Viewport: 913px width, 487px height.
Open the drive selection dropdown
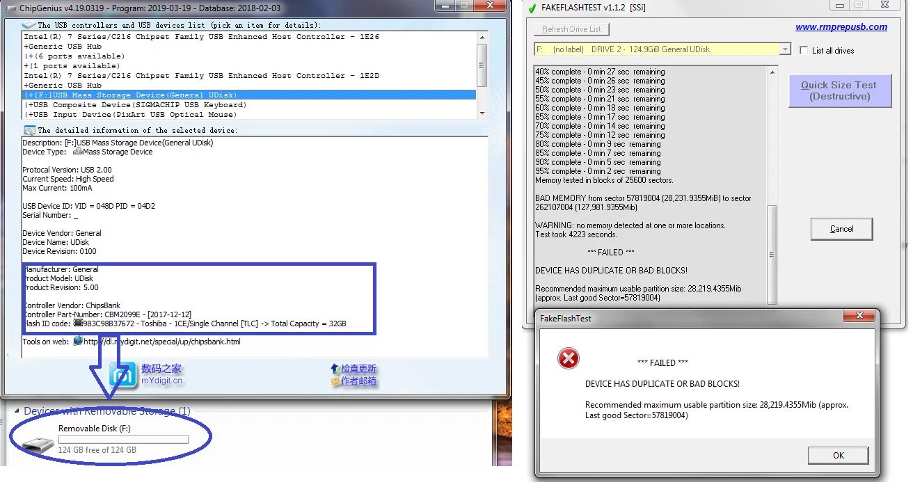click(785, 49)
